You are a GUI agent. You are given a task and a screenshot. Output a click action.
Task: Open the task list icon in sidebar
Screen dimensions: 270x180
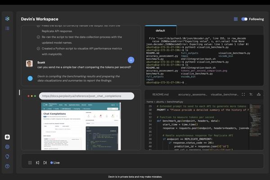(x=7, y=28)
